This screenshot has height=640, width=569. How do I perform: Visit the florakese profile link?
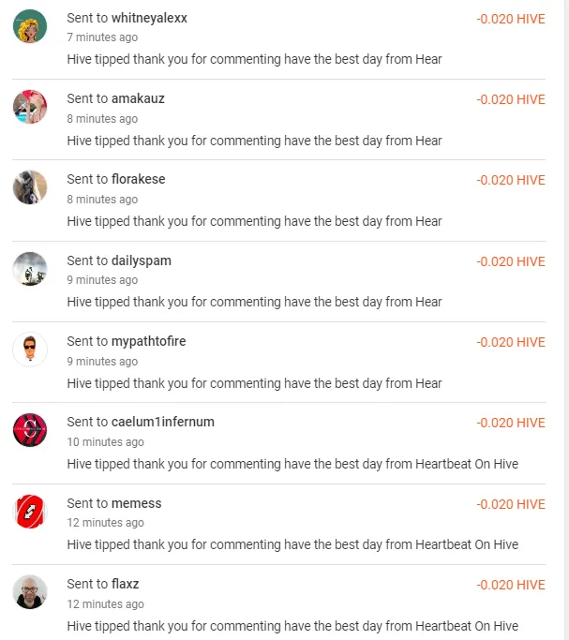(138, 179)
